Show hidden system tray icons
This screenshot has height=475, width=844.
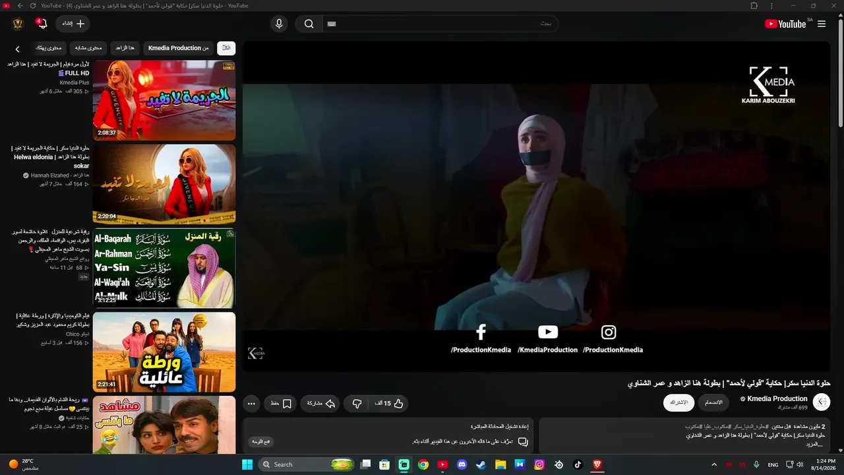tap(713, 464)
